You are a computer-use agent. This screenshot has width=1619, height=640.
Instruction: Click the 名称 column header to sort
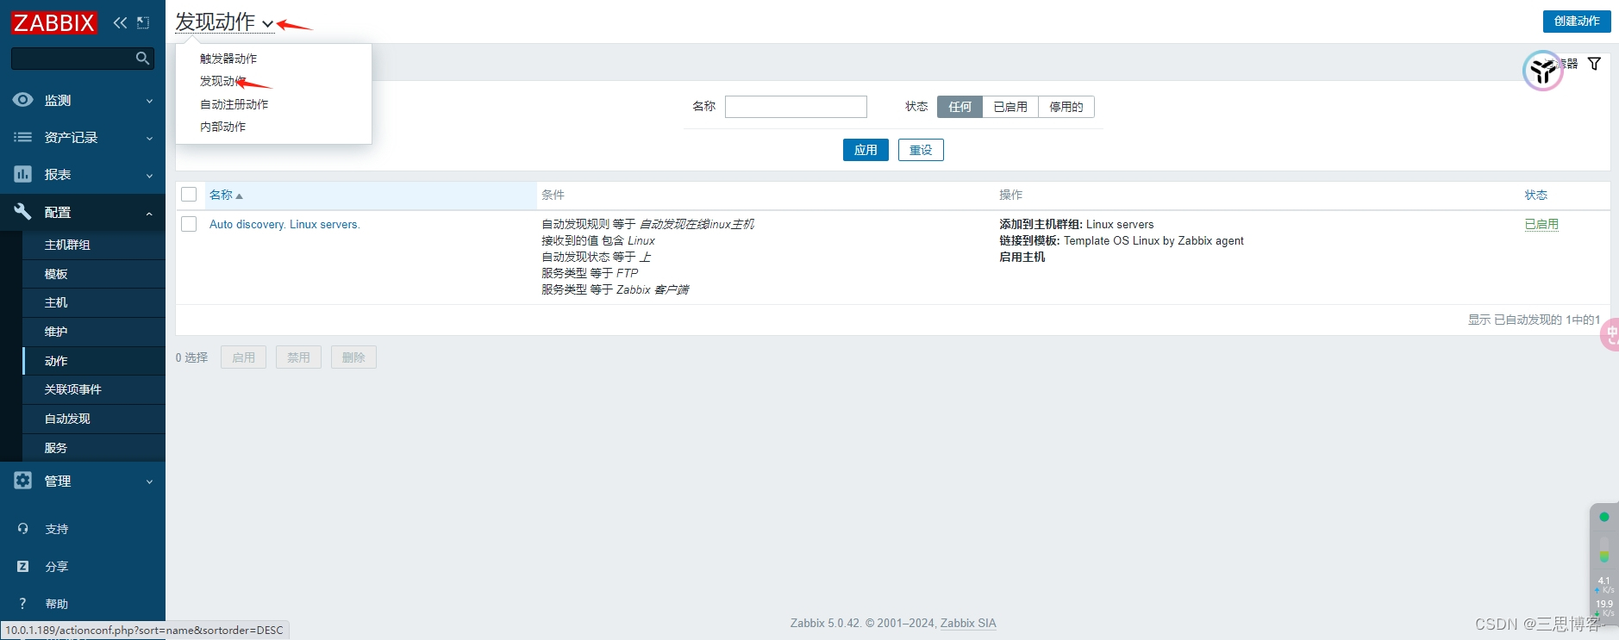tap(221, 195)
